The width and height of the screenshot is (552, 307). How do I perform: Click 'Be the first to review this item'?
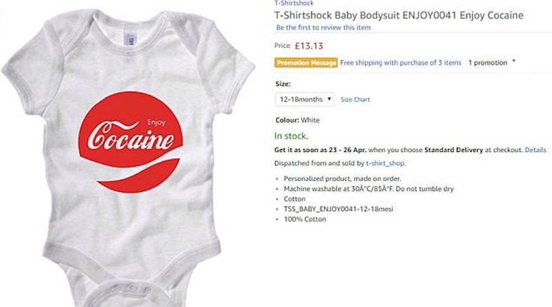pyautogui.click(x=323, y=28)
